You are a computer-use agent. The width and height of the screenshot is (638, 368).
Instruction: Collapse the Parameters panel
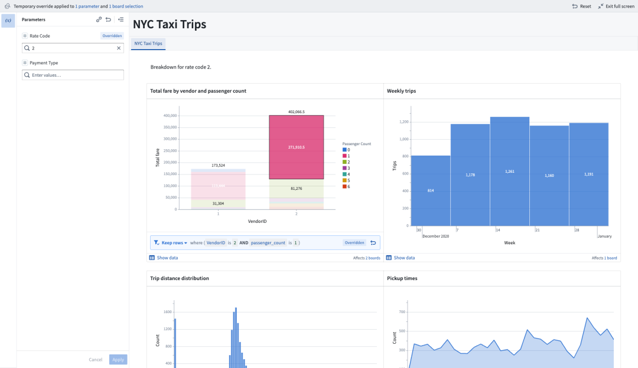121,19
